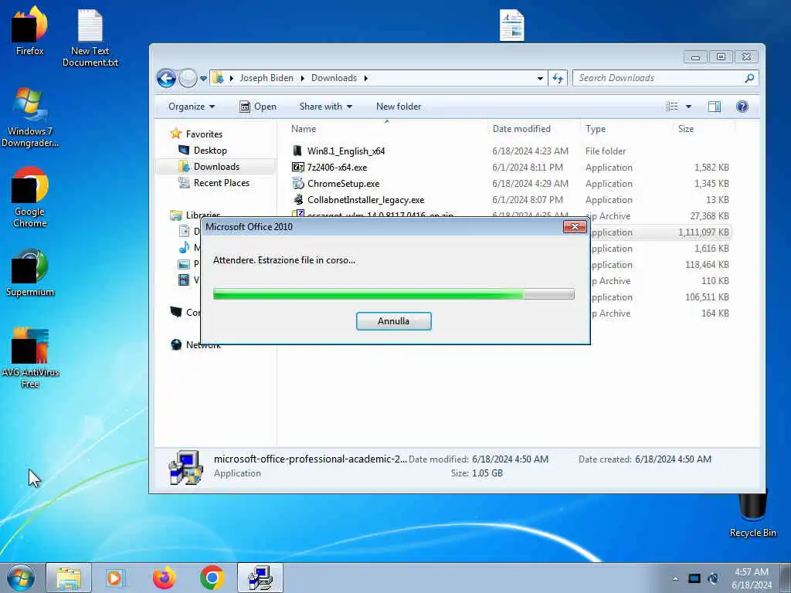Open Chrome from taskbar
The height and width of the screenshot is (593, 791).
212,578
